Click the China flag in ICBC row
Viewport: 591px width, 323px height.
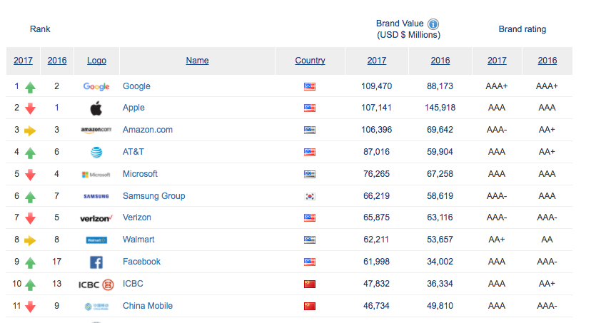click(x=310, y=284)
